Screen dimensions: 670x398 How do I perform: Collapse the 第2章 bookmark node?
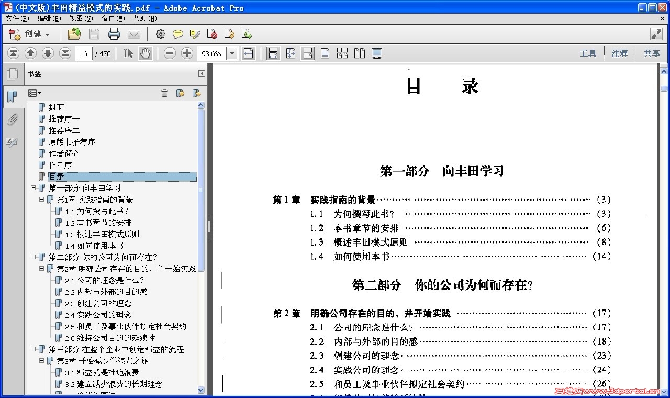click(x=42, y=269)
